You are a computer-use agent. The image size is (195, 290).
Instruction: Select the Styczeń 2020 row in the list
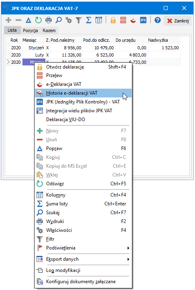pos(93,48)
